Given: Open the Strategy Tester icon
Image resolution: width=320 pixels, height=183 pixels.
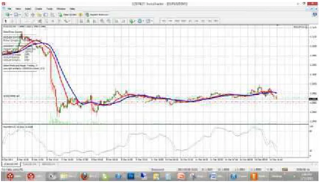Looking at the screenshot, I should [x=52, y=15].
